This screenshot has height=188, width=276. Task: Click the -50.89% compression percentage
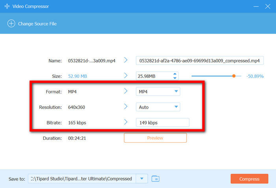coord(255,76)
